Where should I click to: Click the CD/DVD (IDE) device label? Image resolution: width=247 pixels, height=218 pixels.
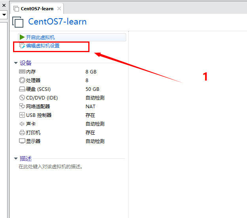(x=42, y=98)
